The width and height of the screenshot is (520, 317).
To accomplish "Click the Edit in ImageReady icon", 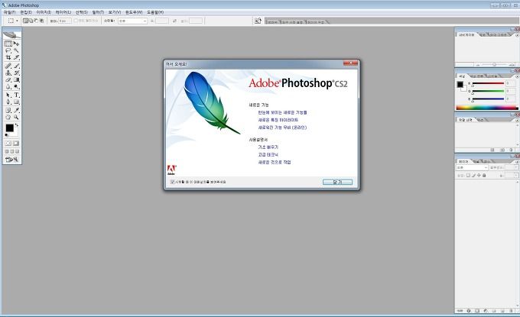I will click(x=11, y=159).
